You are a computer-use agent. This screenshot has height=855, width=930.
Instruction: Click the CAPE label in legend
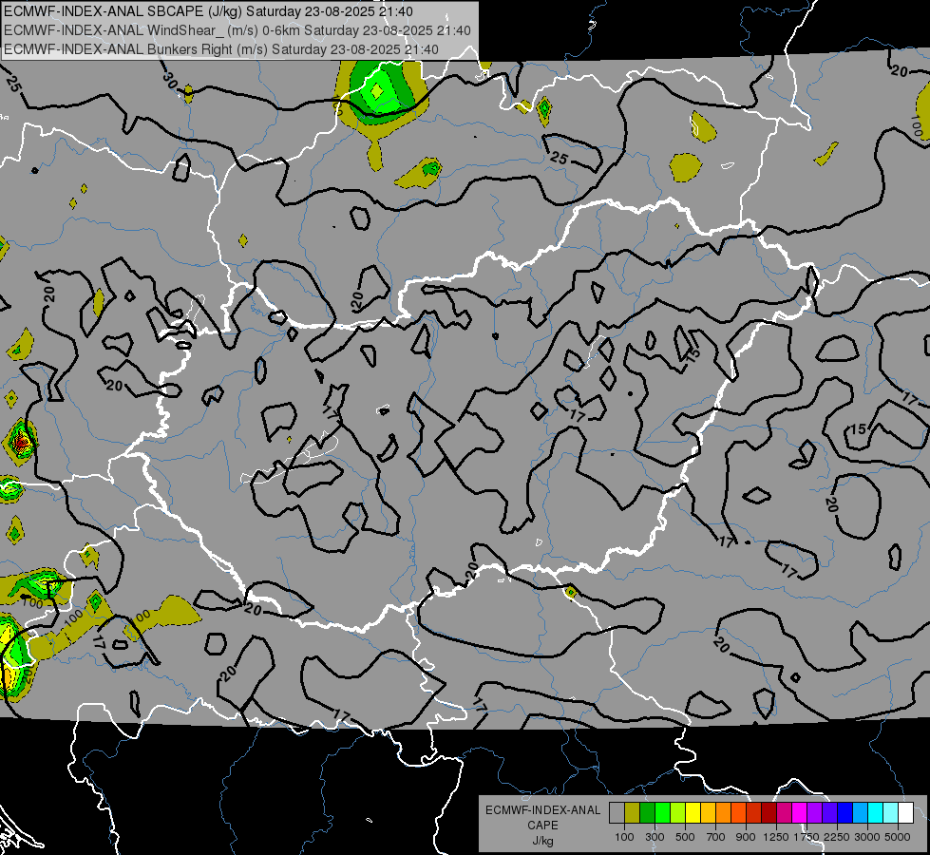coord(542,826)
